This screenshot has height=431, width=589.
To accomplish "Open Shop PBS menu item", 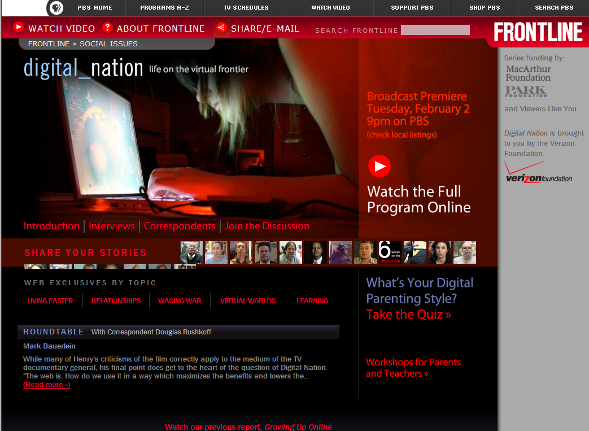I will (485, 7).
